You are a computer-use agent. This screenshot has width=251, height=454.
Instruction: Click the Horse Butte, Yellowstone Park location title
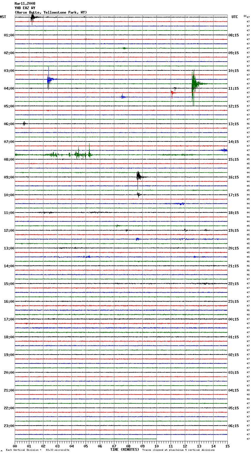(x=51, y=12)
